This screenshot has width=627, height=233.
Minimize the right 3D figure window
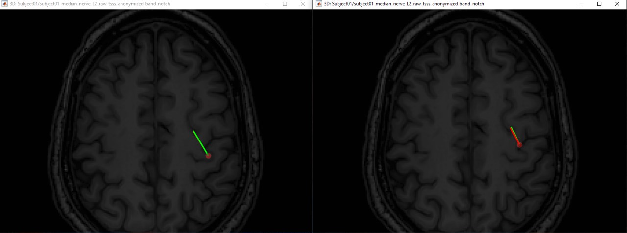pos(581,4)
